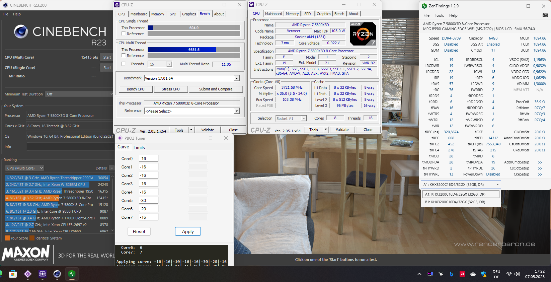
Task: Click ZenTimings title bar app icon
Action: pyautogui.click(x=424, y=6)
